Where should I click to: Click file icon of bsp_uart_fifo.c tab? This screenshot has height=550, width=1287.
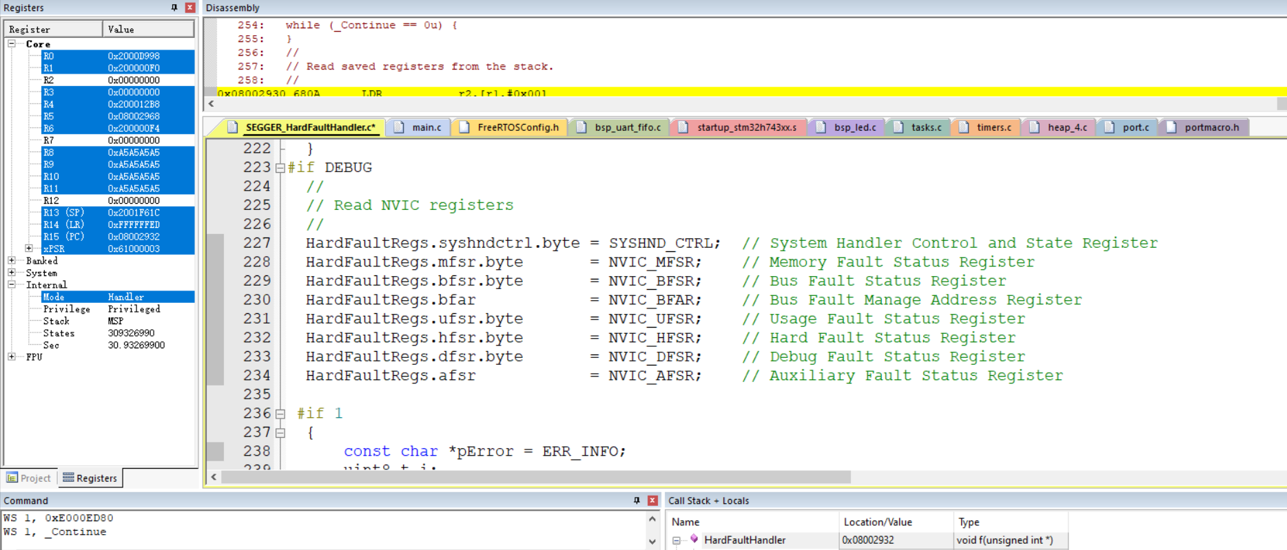(582, 127)
